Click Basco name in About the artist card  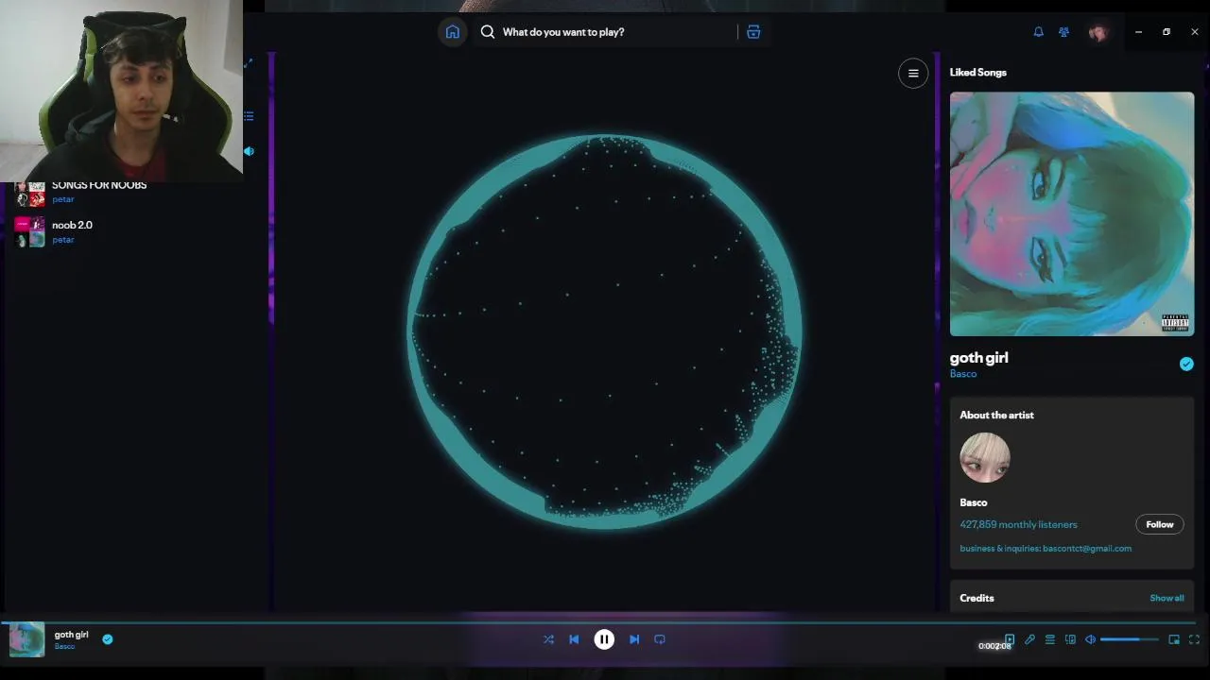point(973,502)
